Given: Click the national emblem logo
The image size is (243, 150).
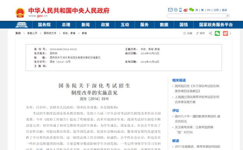Looking at the screenshot, I should (20, 13).
